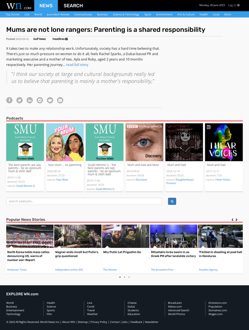
Task: Select Journalism Review menu item
Action: click(58, 15)
